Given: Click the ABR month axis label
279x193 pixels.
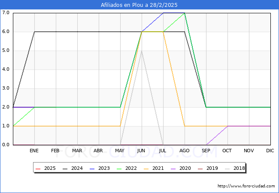Looking at the screenshot, I should 98,151.
